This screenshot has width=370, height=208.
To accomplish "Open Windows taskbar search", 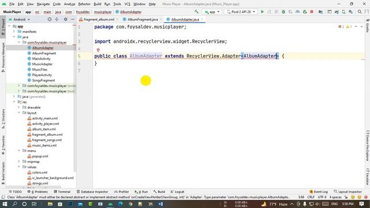I will coord(14,204).
